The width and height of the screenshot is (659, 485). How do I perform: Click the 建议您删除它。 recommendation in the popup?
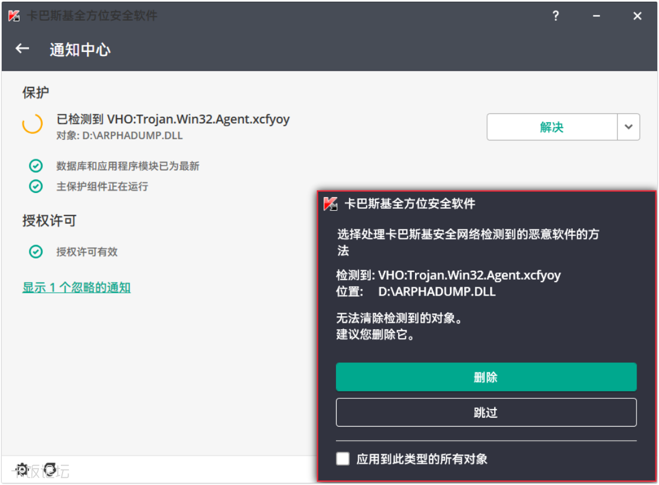click(x=376, y=335)
